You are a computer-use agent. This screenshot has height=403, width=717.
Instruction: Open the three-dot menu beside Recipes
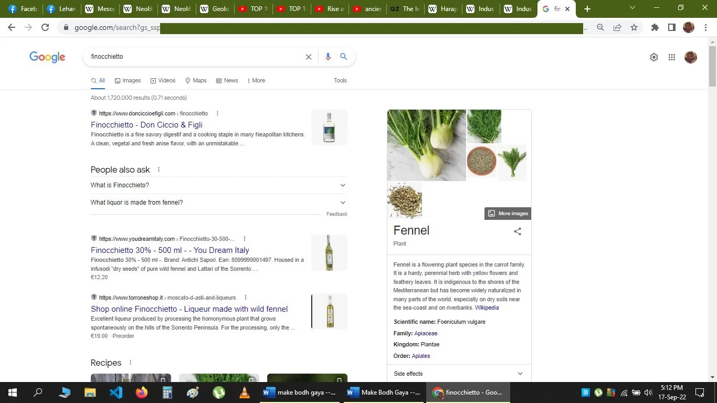(x=130, y=363)
